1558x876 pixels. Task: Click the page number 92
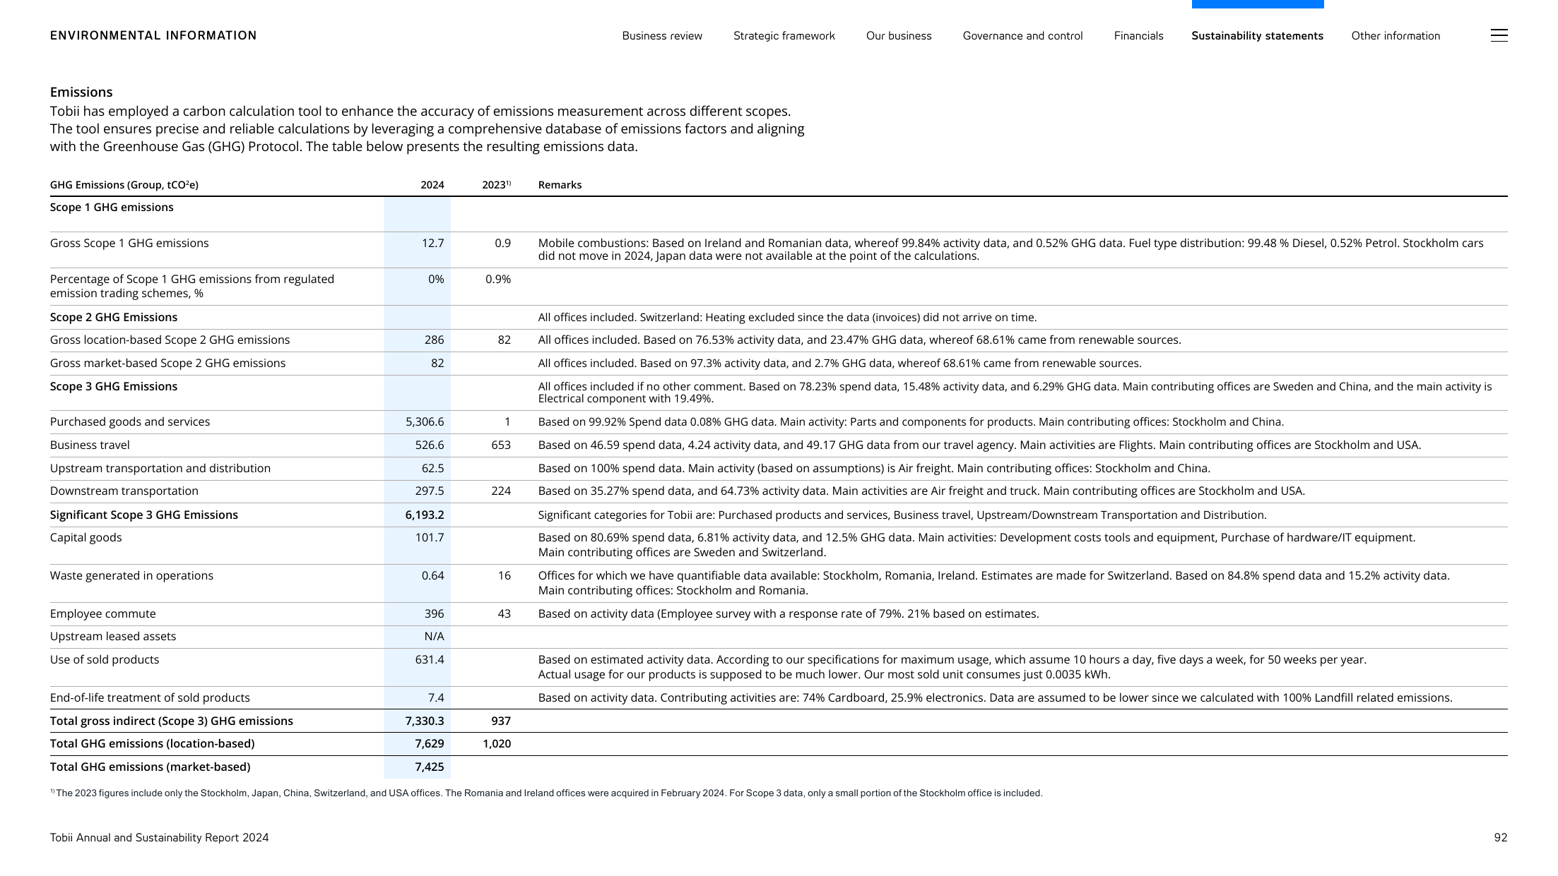coord(1501,838)
